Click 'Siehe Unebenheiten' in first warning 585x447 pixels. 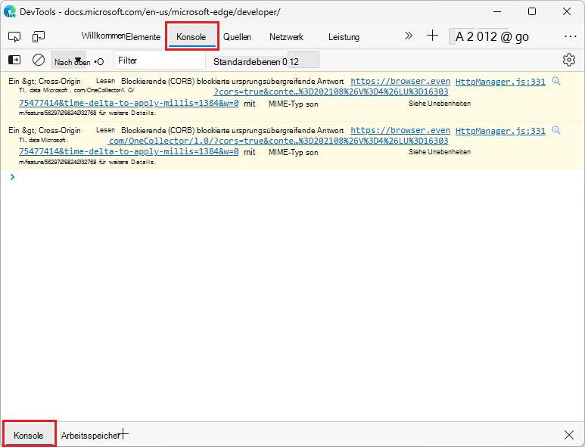[x=440, y=104]
